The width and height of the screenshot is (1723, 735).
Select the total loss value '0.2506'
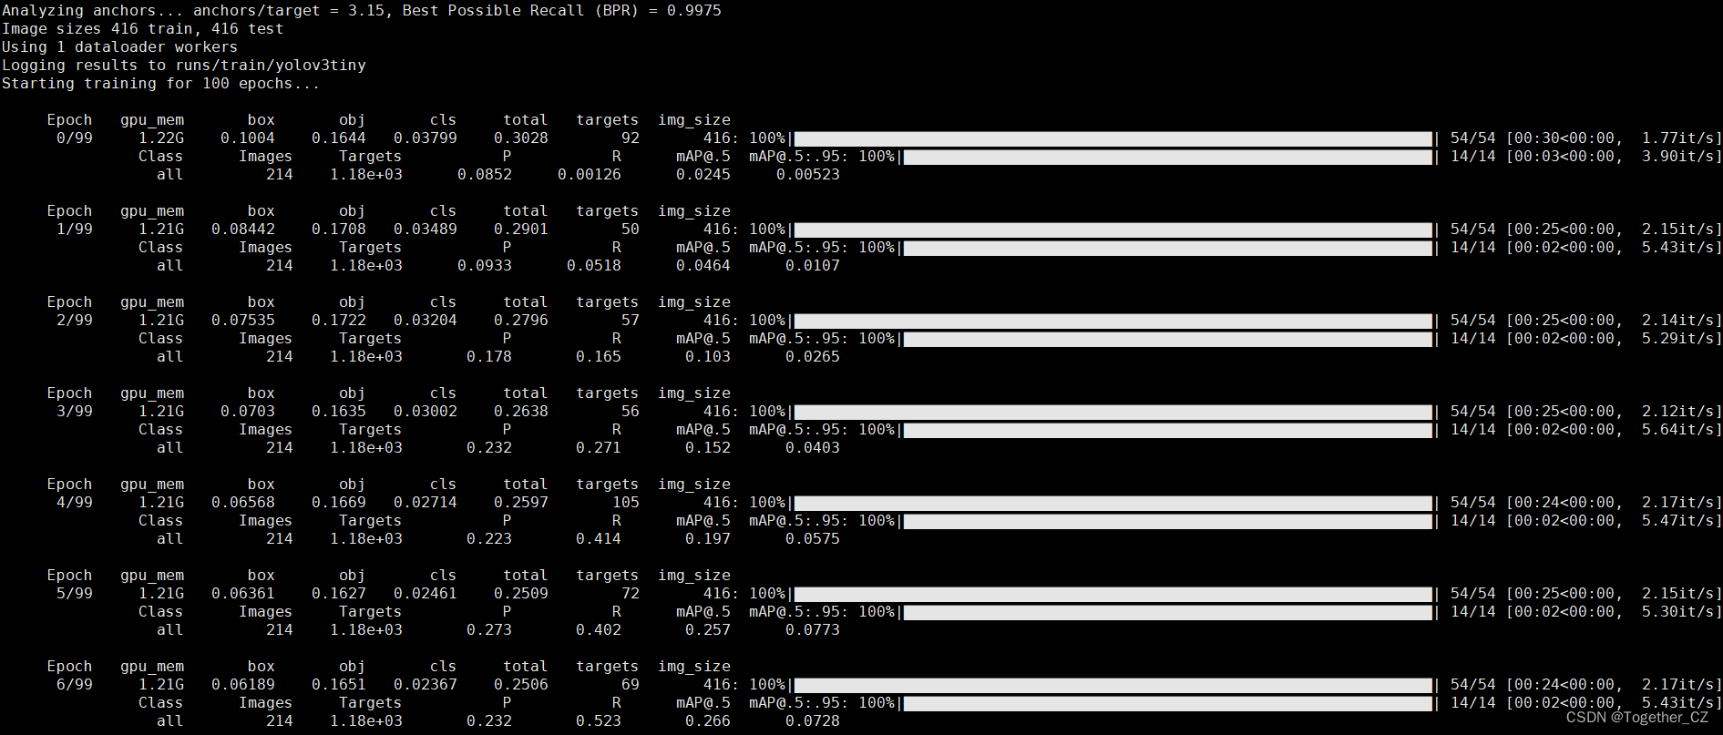pyautogui.click(x=521, y=685)
